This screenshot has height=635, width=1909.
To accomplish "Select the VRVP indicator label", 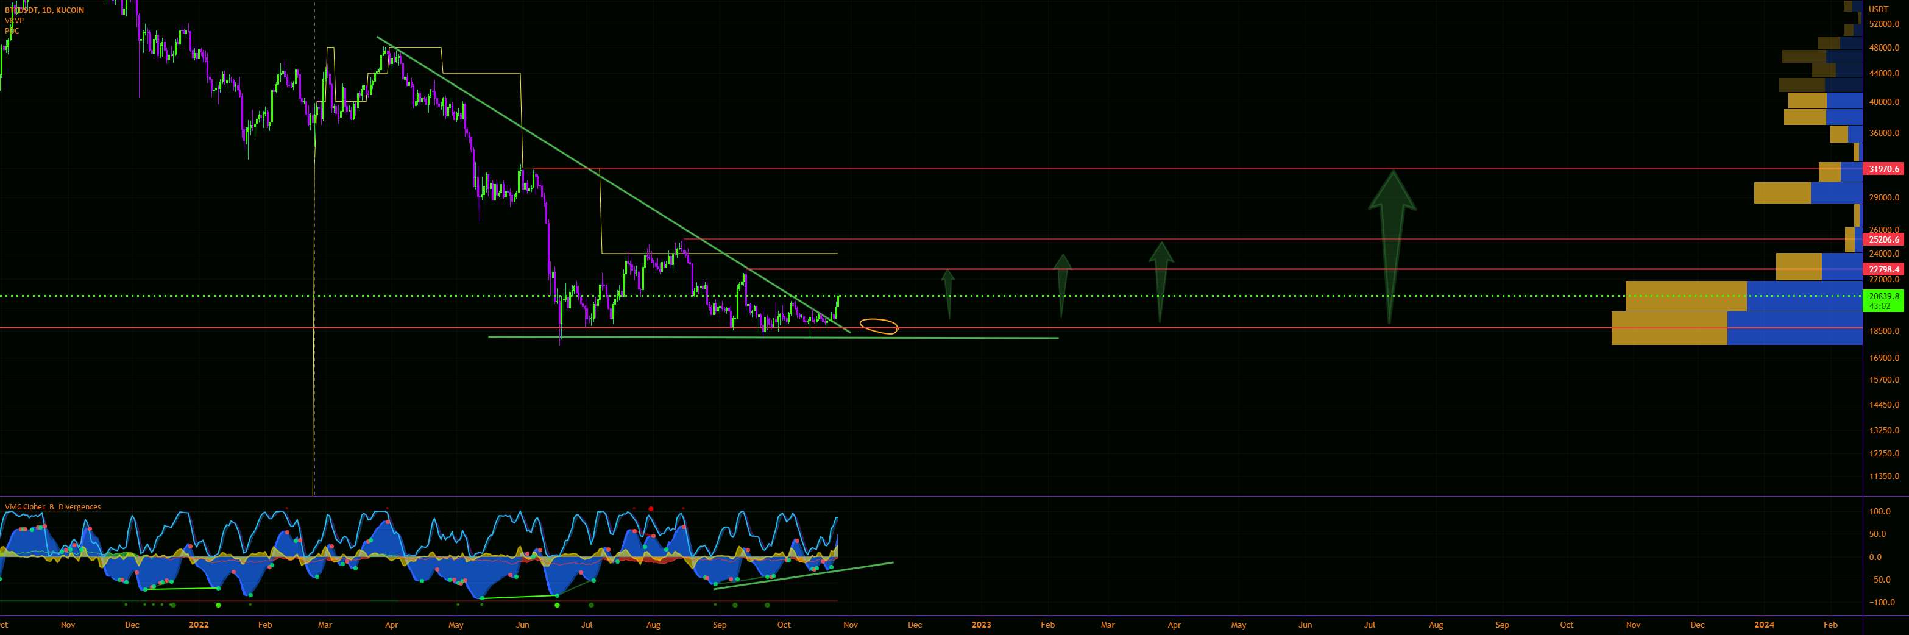I will (x=13, y=21).
